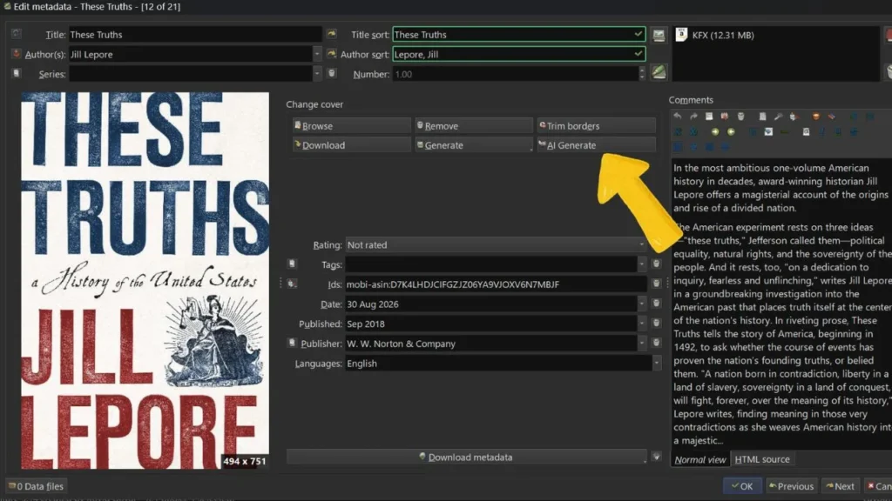This screenshot has height=501, width=892.
Task: Click the Generate cover button
Action: coord(473,145)
